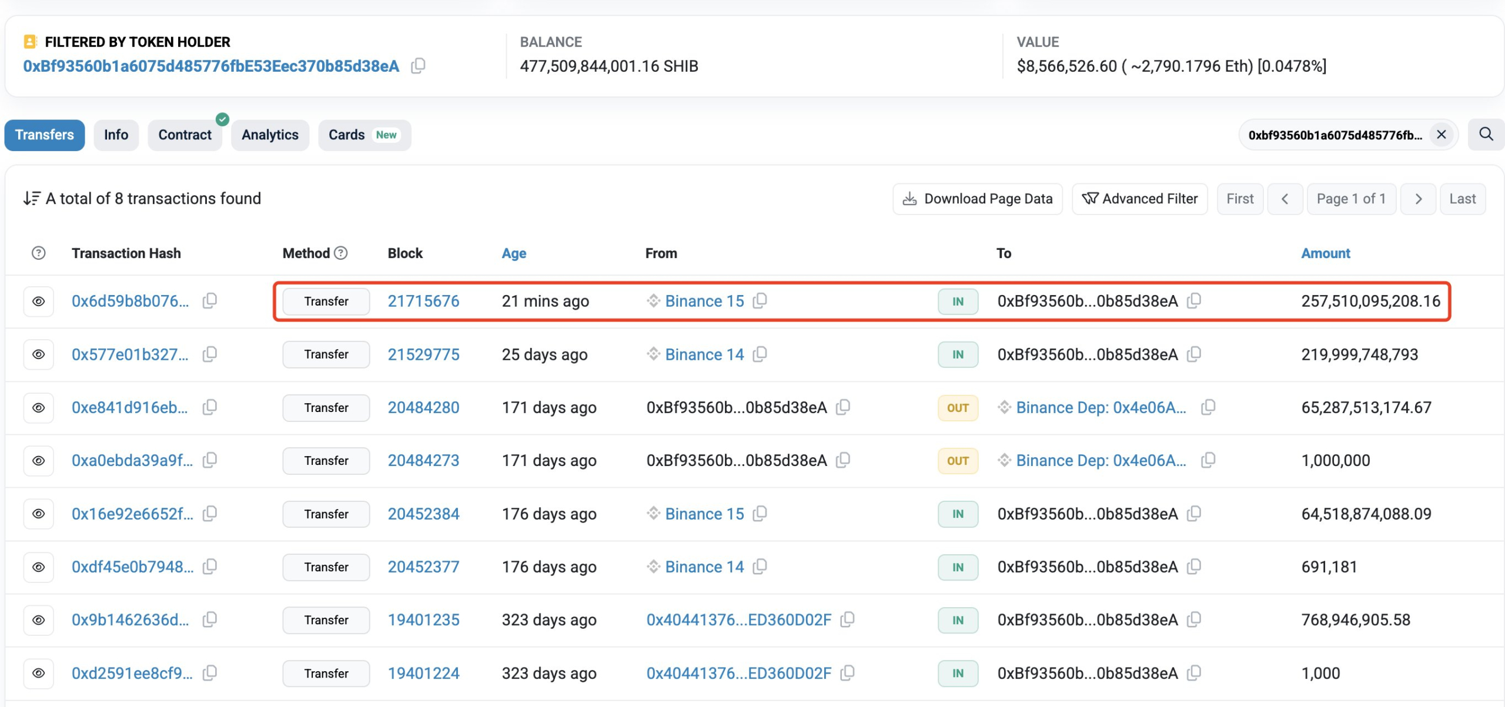Copy hash 0x577e01b327 to clipboard

[x=210, y=354]
